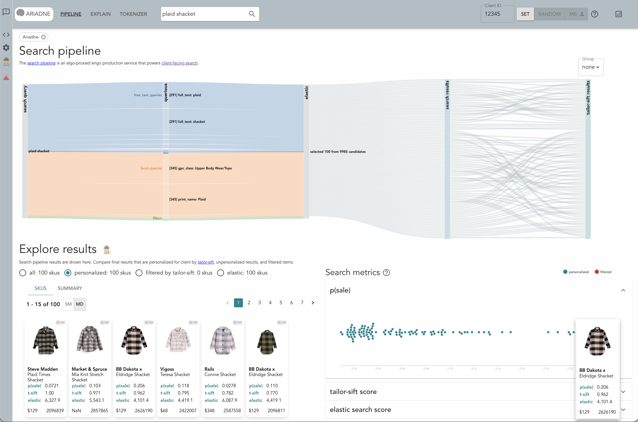Select the 'elastic: 100 skus' radio
This screenshot has height=422, width=638.
(221, 273)
